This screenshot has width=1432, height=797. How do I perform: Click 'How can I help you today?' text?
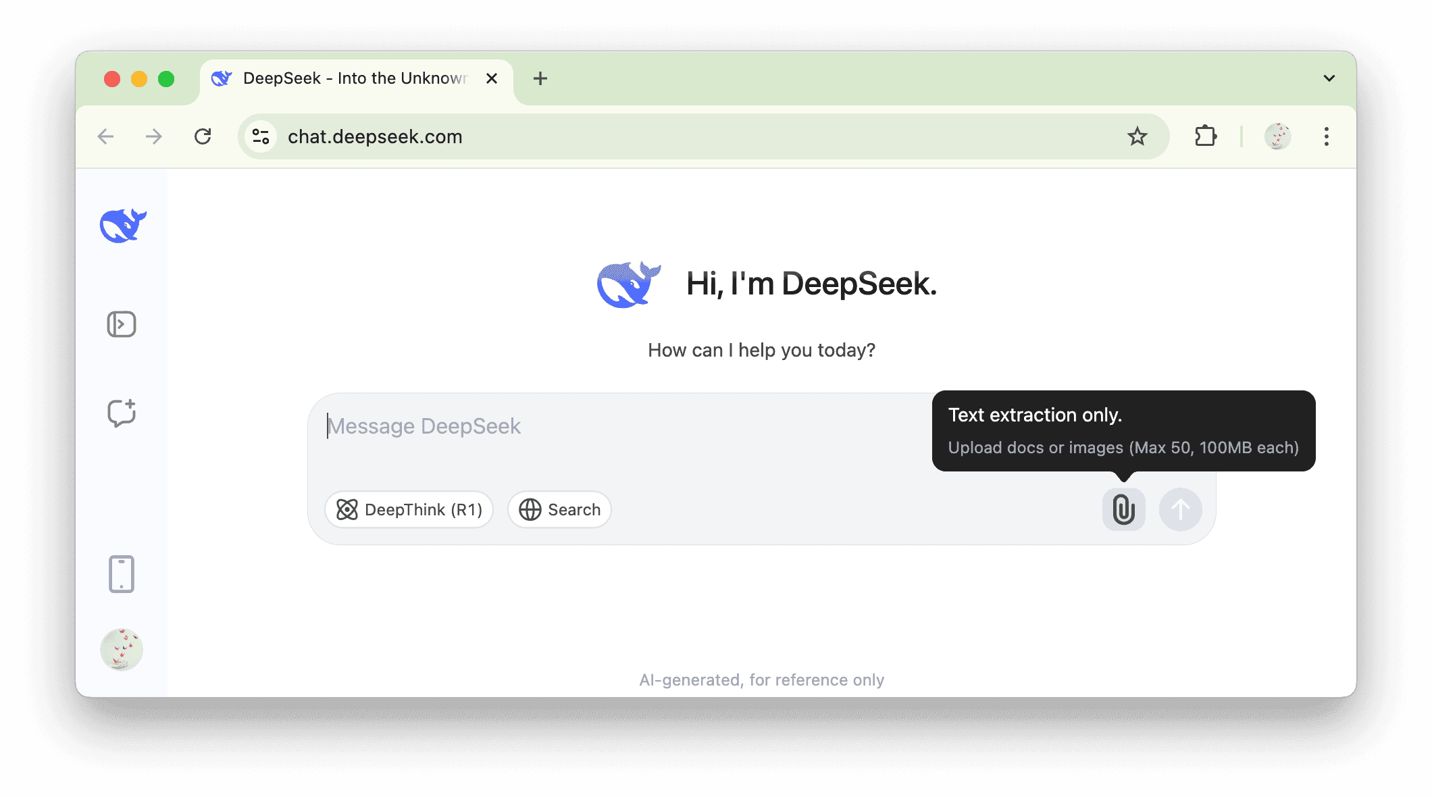pos(761,350)
